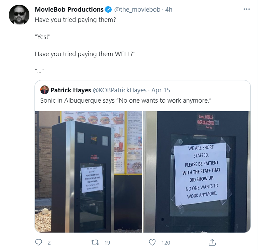Open the three-dot more options menu

(x=246, y=9)
